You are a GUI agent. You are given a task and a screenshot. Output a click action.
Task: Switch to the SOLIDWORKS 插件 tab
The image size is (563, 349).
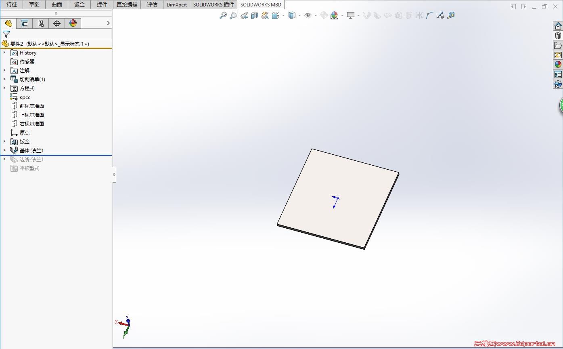coord(213,4)
